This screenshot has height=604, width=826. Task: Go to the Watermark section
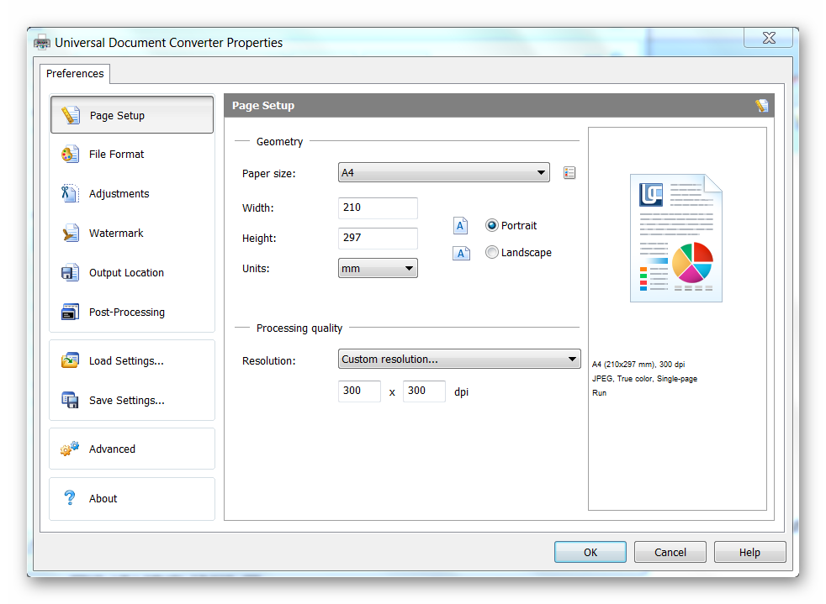(132, 233)
